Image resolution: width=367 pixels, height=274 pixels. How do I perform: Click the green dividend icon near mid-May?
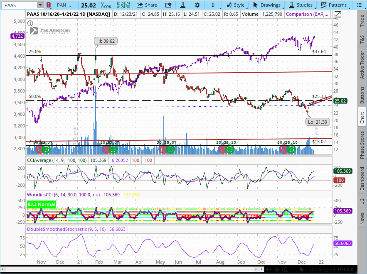pyautogui.click(x=170, y=149)
